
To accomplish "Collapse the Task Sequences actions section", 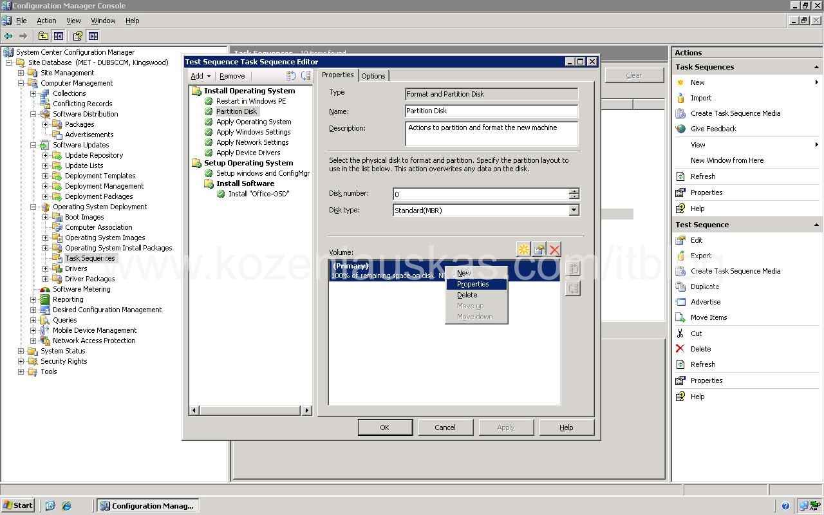I will (816, 67).
